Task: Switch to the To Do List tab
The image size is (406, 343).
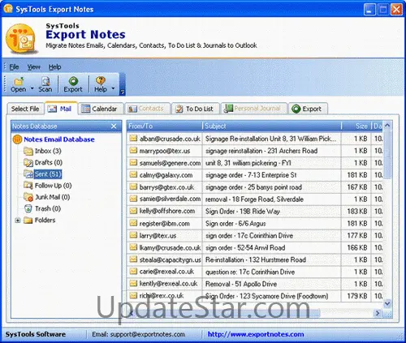Action: pyautogui.click(x=196, y=109)
